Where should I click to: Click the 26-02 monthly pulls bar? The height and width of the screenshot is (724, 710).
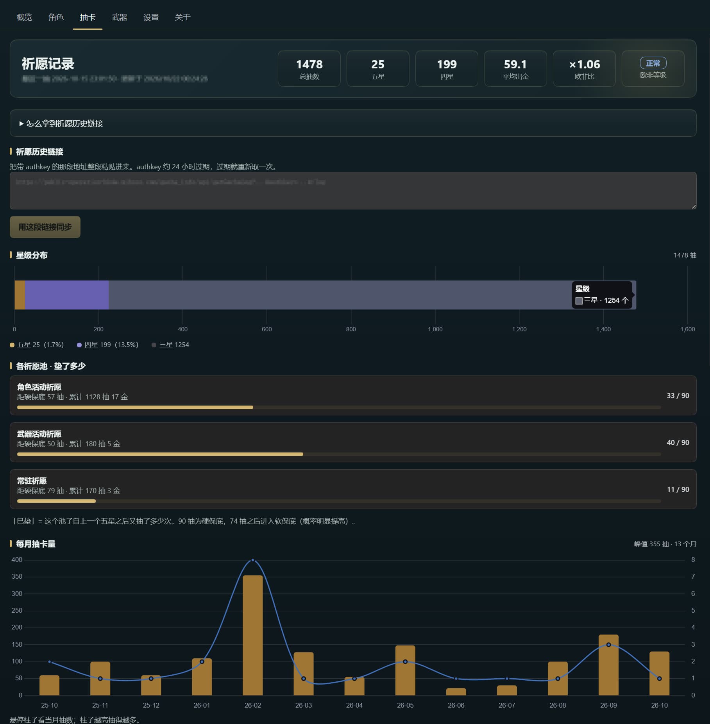(x=253, y=635)
